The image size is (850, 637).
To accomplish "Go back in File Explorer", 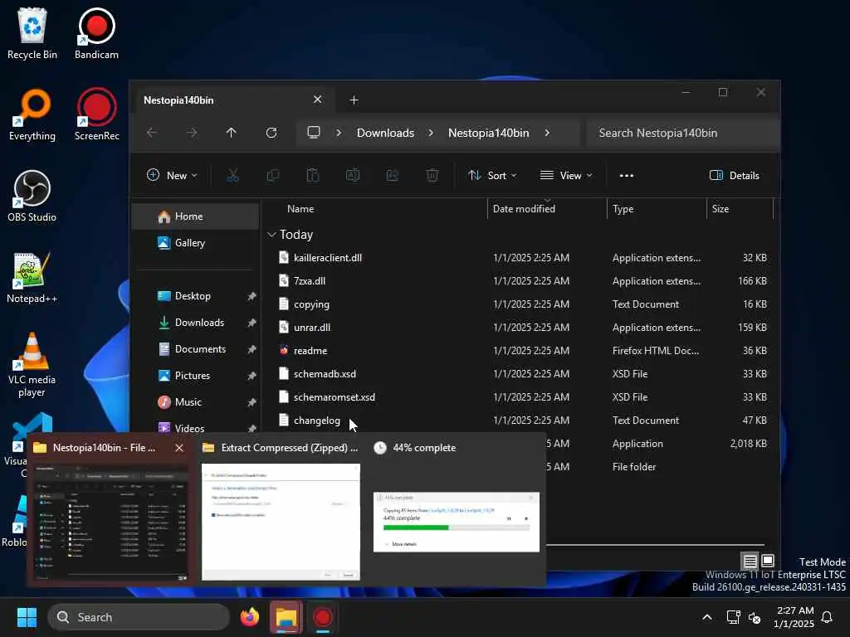I will (x=152, y=133).
